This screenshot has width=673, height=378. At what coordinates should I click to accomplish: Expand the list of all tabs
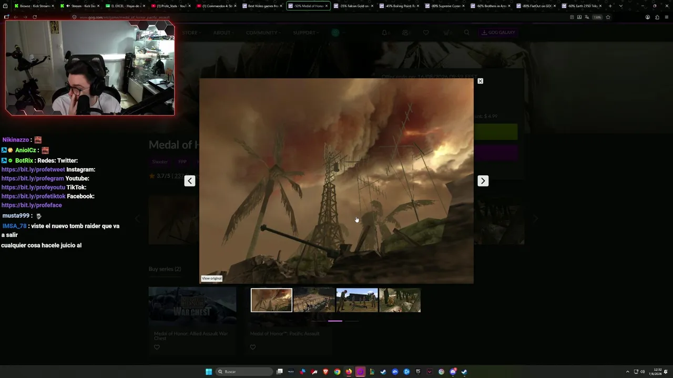tap(621, 6)
